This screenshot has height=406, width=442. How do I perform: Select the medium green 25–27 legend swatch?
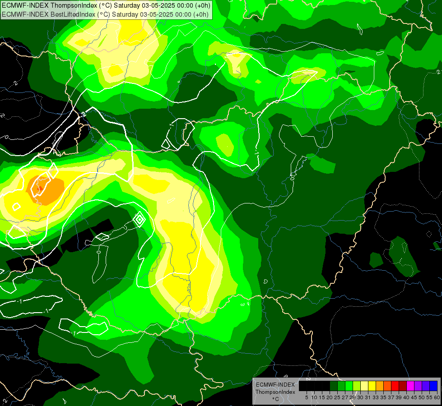[x=341, y=386]
